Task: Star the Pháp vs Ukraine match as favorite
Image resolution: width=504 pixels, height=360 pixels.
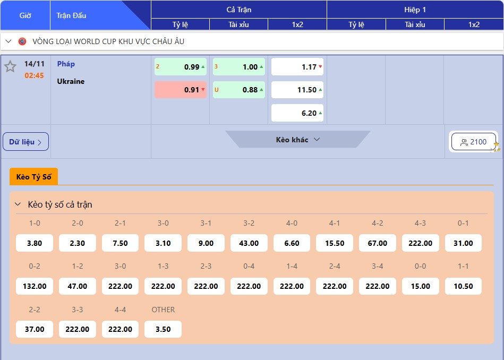Action: (x=10, y=67)
